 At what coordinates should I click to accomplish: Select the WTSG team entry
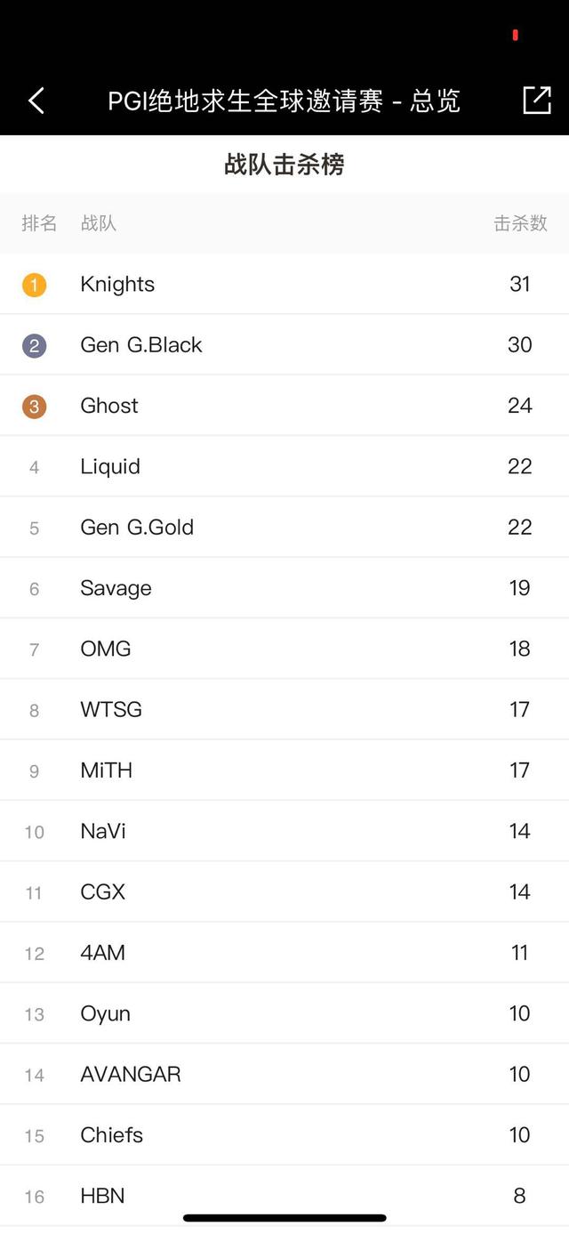pyautogui.click(x=111, y=710)
